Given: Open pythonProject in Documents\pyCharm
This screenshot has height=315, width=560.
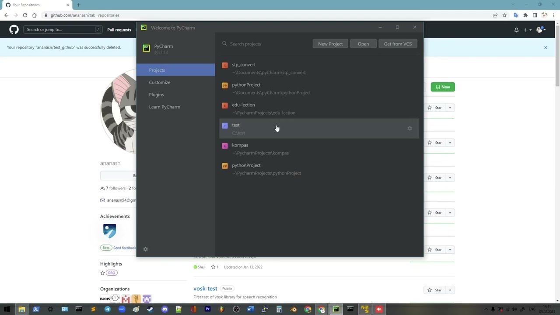Looking at the screenshot, I should [x=319, y=88].
